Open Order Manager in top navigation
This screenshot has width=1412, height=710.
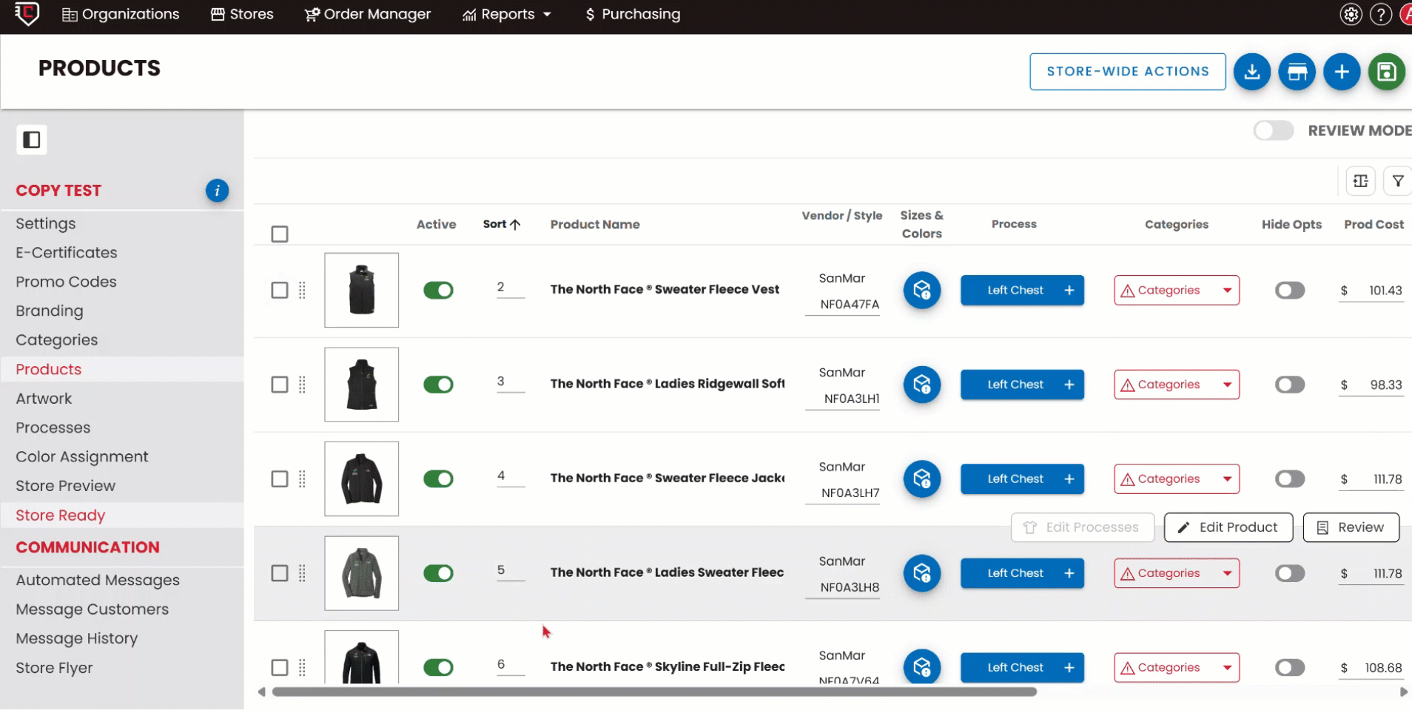[368, 14]
